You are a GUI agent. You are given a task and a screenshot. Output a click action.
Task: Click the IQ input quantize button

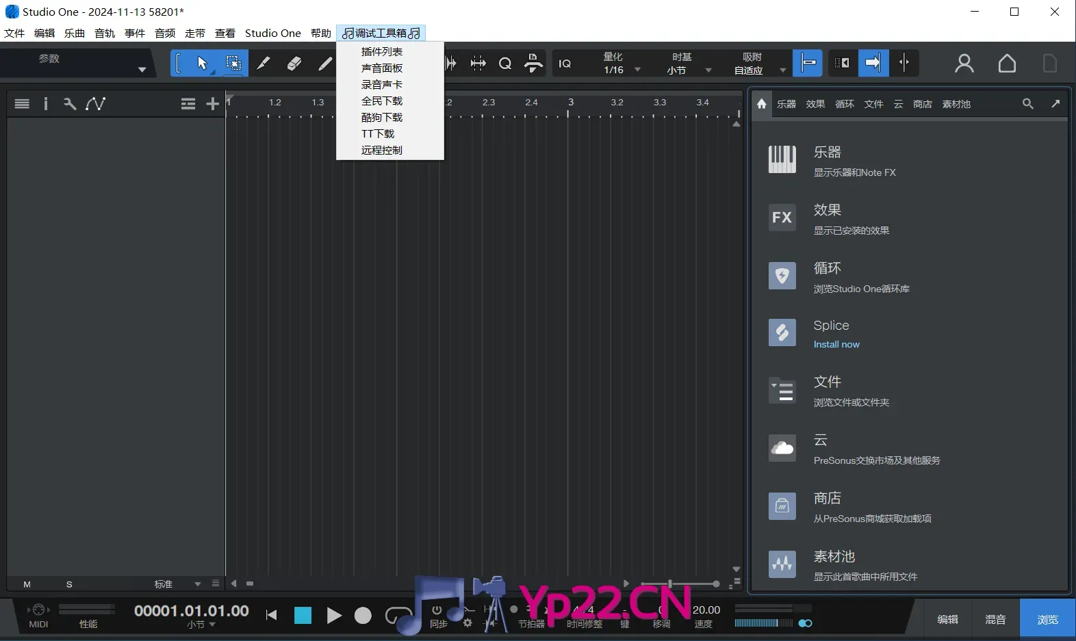[x=565, y=64]
